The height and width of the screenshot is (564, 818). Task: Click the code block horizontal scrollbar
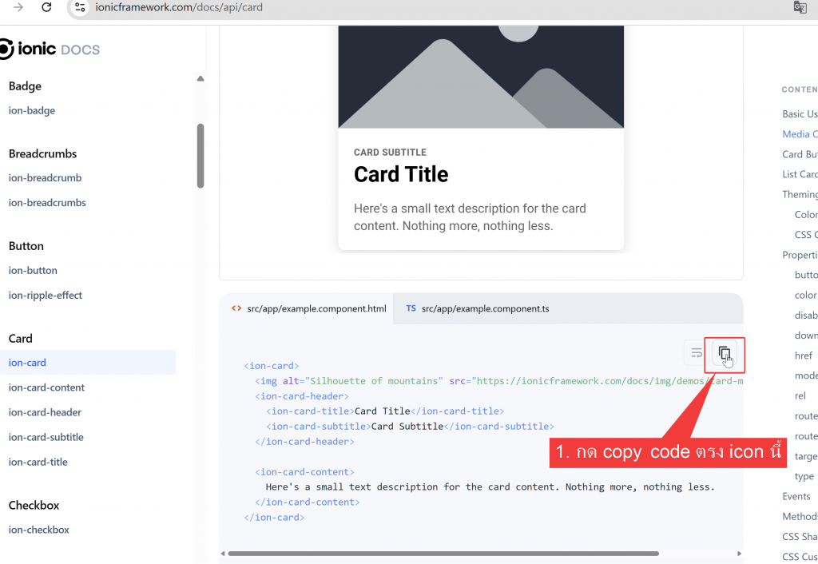coord(443,553)
